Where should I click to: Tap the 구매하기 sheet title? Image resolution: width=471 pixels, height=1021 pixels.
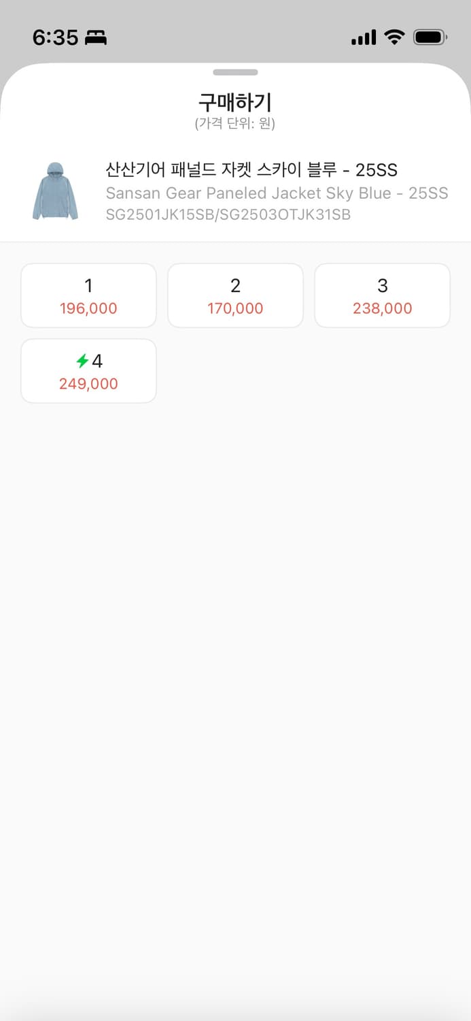pos(235,103)
